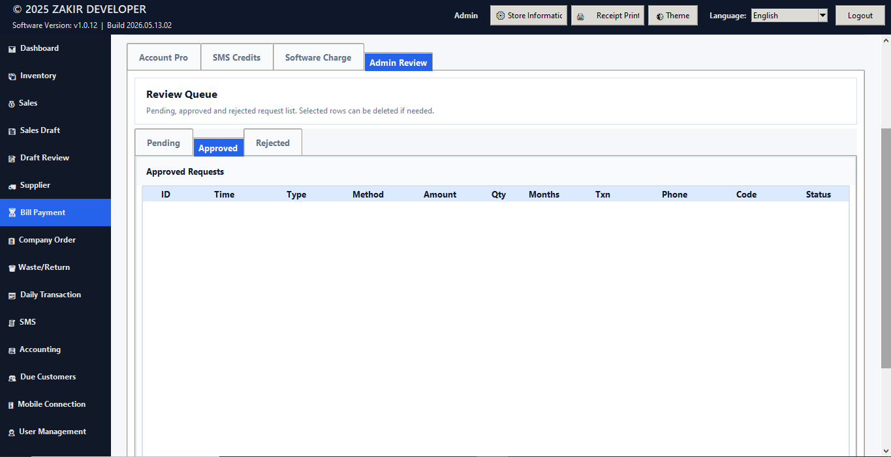Select the Admin Review tab
Viewport: 891px width, 457px height.
[398, 63]
